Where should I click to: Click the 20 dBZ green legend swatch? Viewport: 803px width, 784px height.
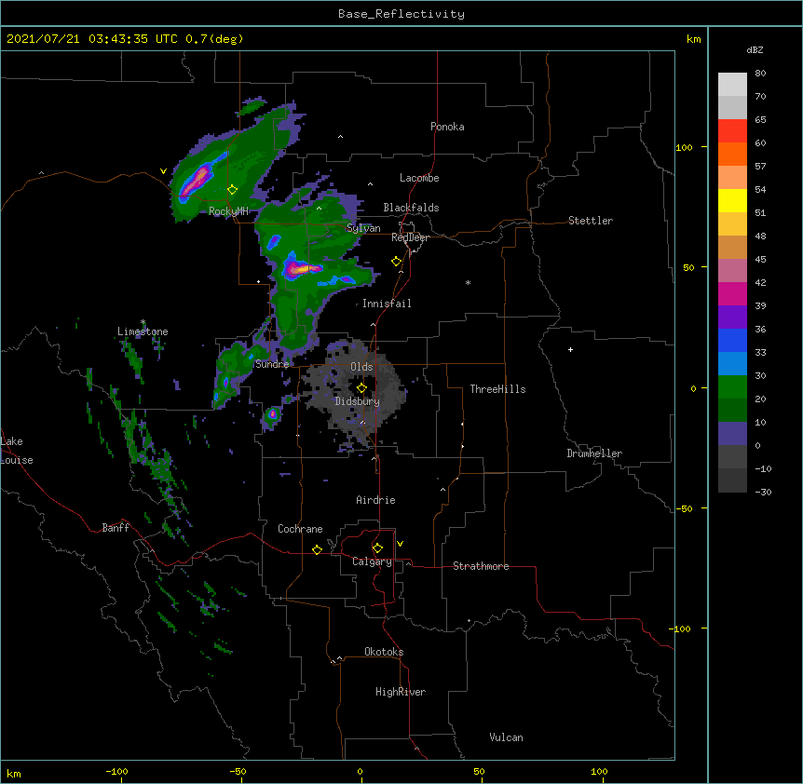[732, 410]
